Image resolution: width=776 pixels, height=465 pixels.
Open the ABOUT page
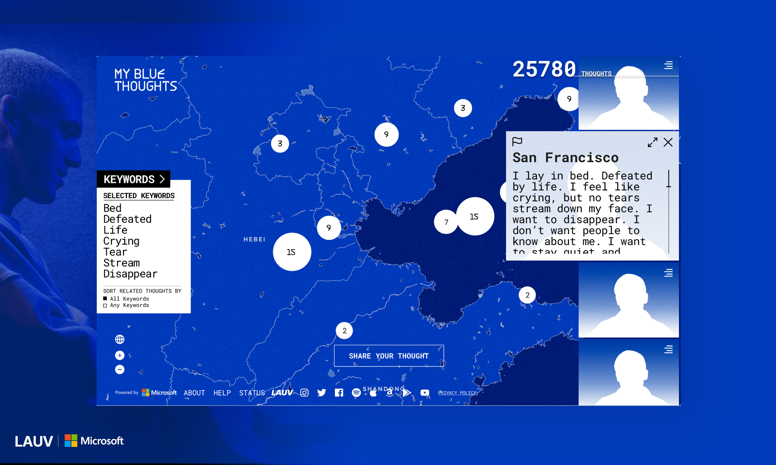[x=194, y=393]
